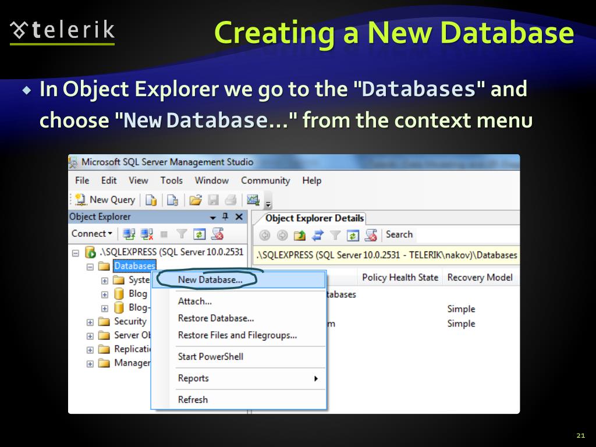Click the Database Engine Query icon
The height and width of the screenshot is (447, 596).
[151, 200]
